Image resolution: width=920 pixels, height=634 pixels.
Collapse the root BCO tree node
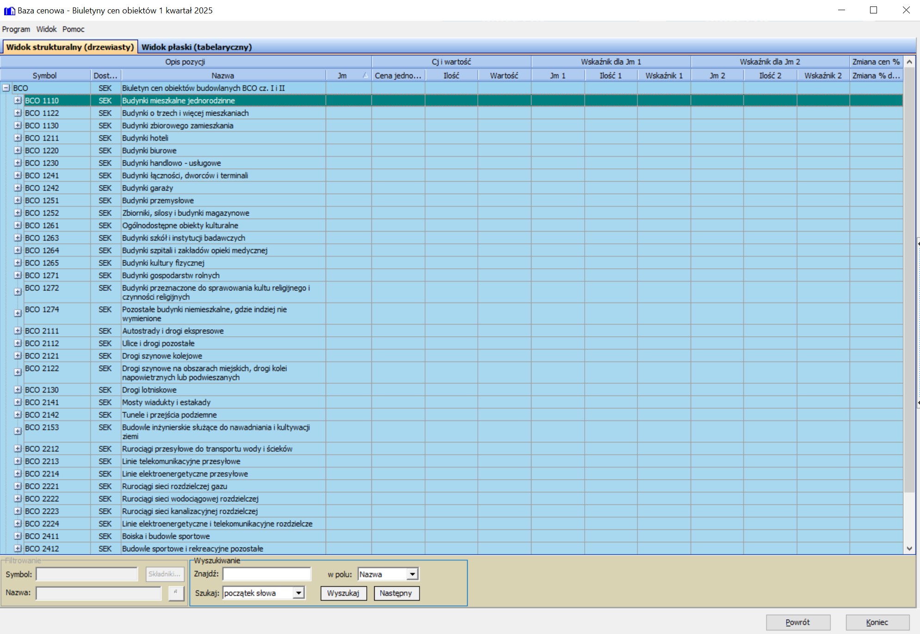pos(6,88)
